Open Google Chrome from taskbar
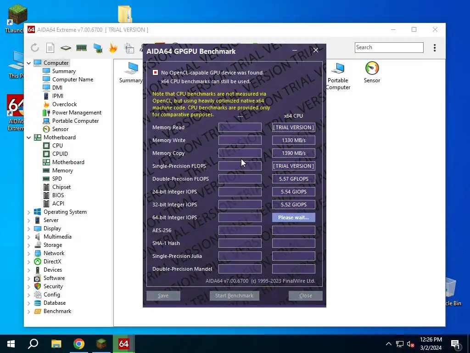470x353 pixels. coord(79,344)
